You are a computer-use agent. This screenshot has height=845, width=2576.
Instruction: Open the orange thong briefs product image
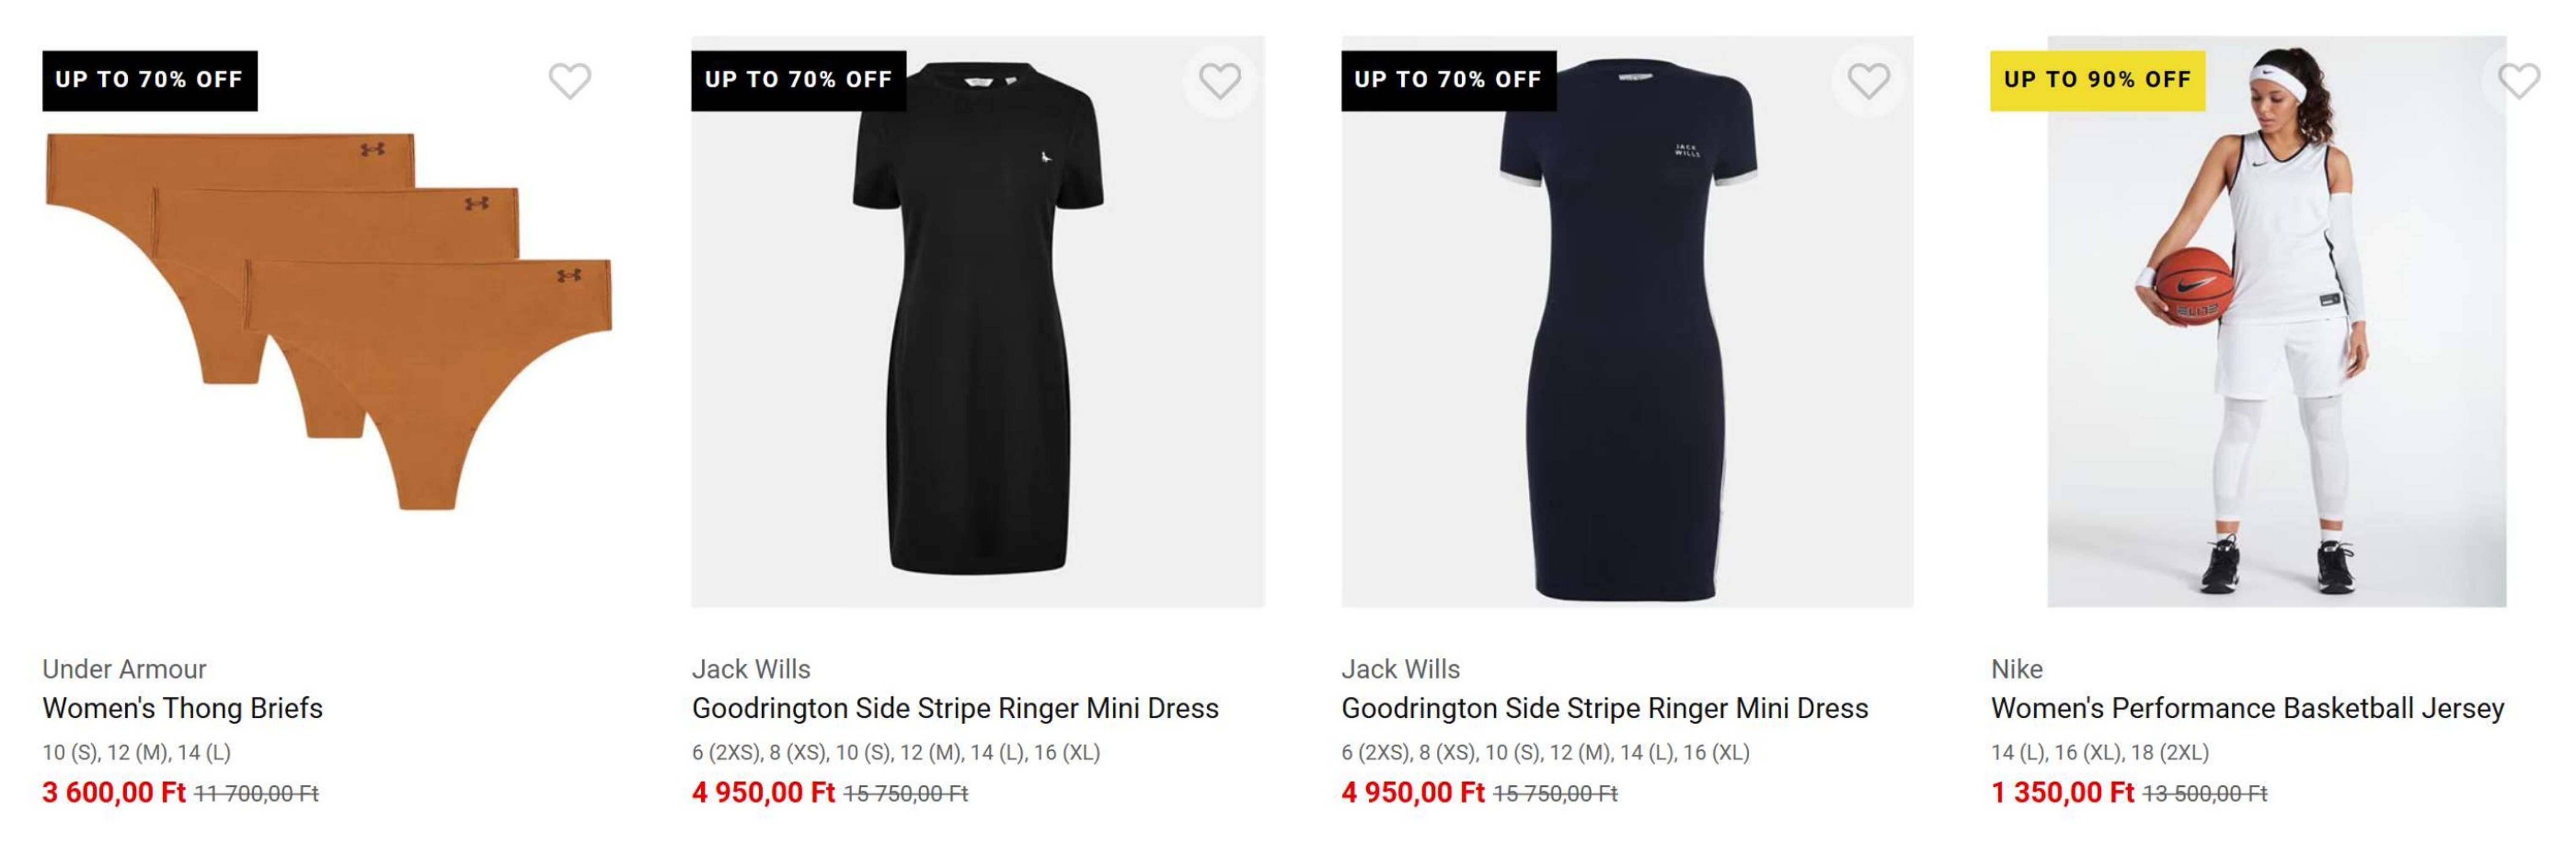pyautogui.click(x=328, y=320)
